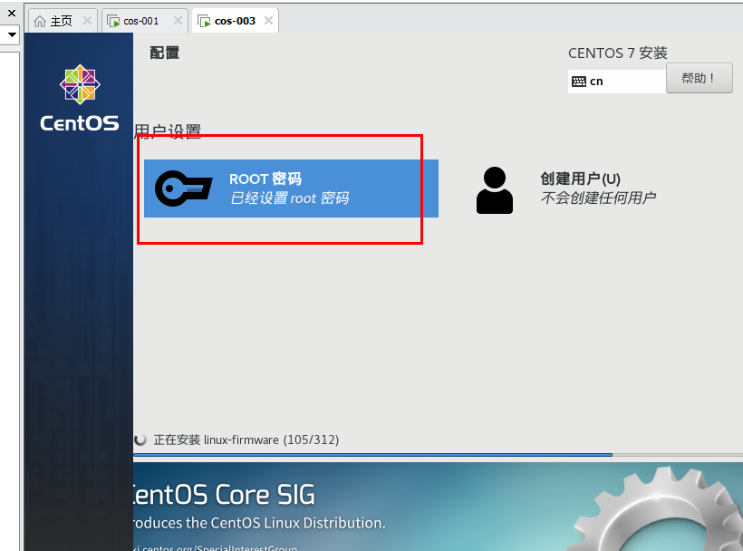Switch to the 主页 tab

pos(63,21)
